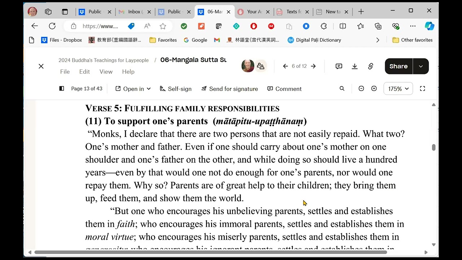Image resolution: width=462 pixels, height=260 pixels.
Task: Open the Edit menu
Action: tap(84, 71)
